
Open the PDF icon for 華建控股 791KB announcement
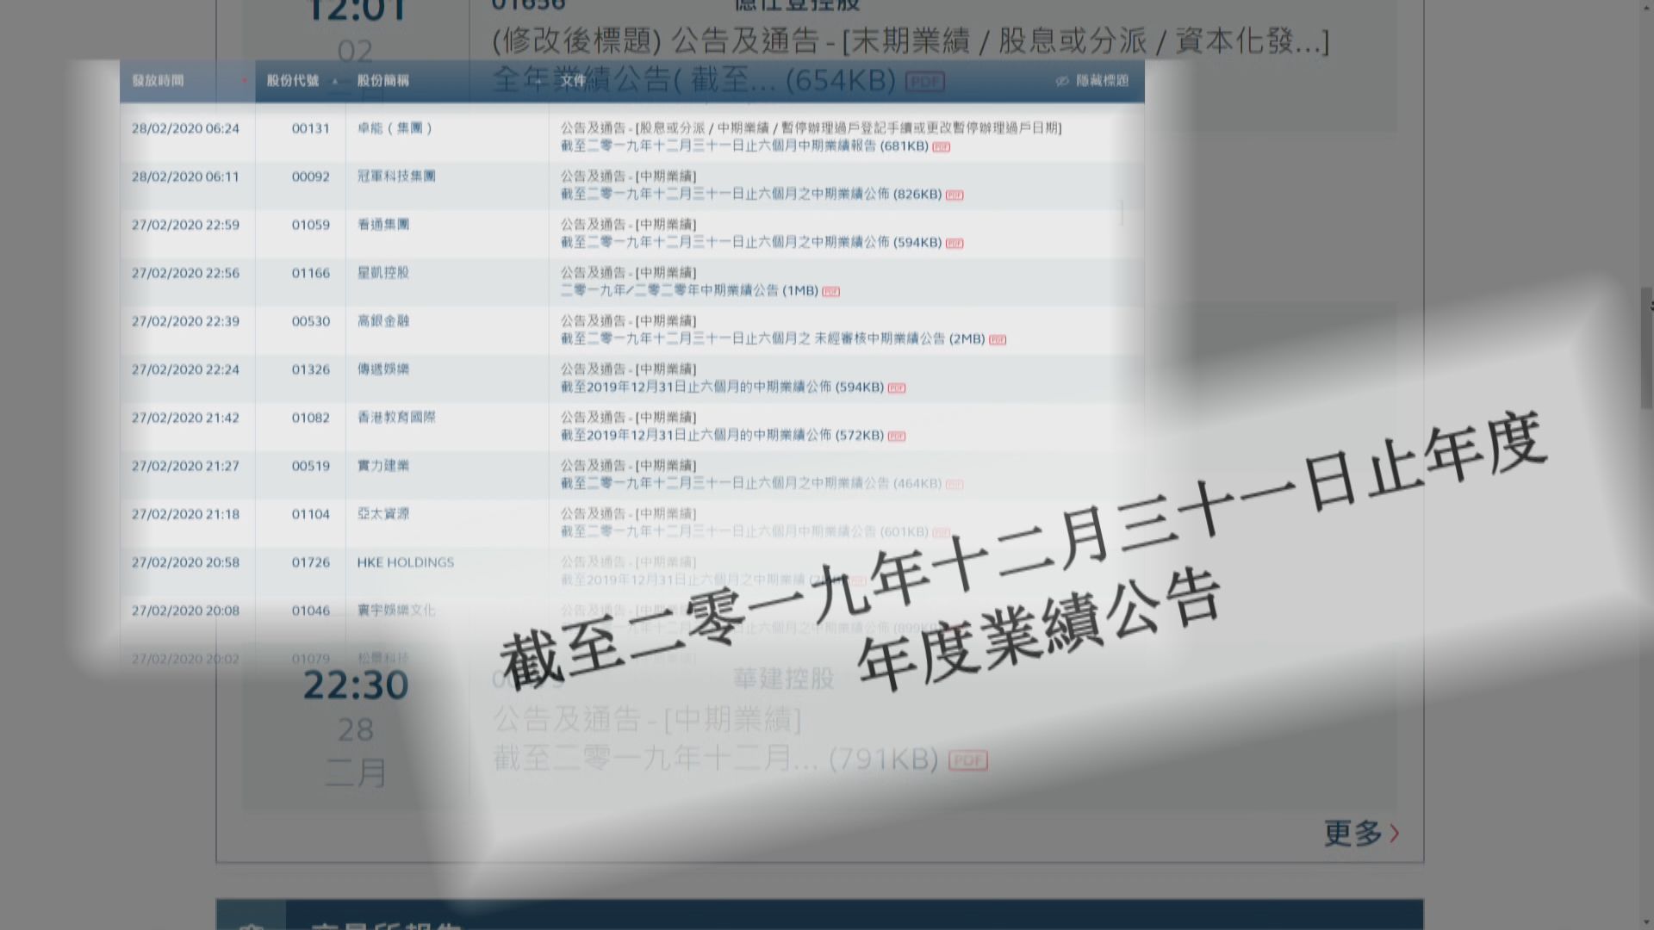968,760
